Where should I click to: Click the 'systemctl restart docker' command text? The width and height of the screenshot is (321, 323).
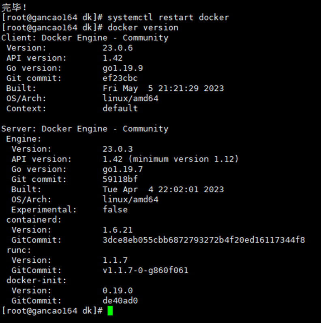[168, 17]
